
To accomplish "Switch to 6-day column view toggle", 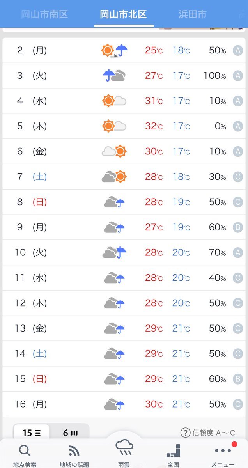I will [70, 433].
